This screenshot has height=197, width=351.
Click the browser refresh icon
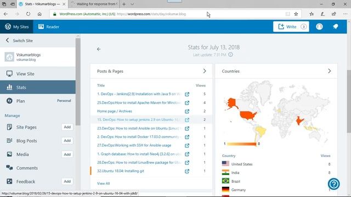point(28,14)
